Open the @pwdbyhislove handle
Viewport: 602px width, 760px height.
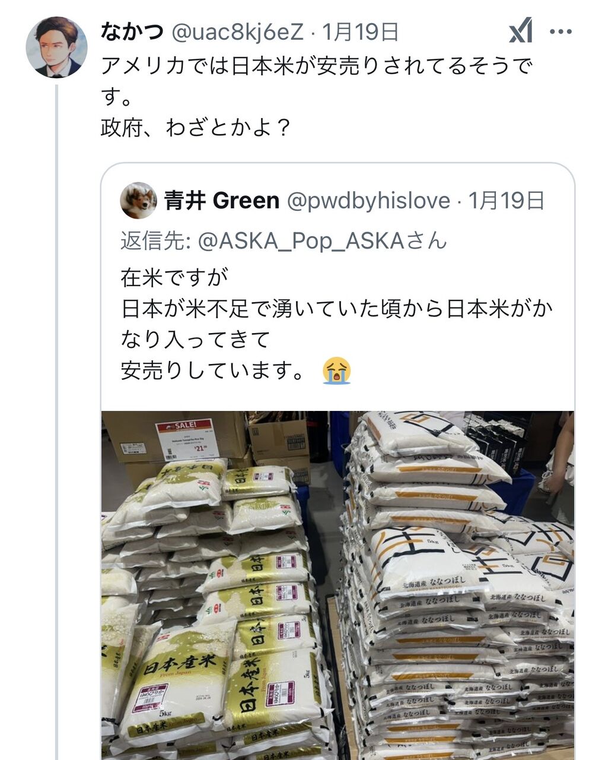[x=368, y=201]
